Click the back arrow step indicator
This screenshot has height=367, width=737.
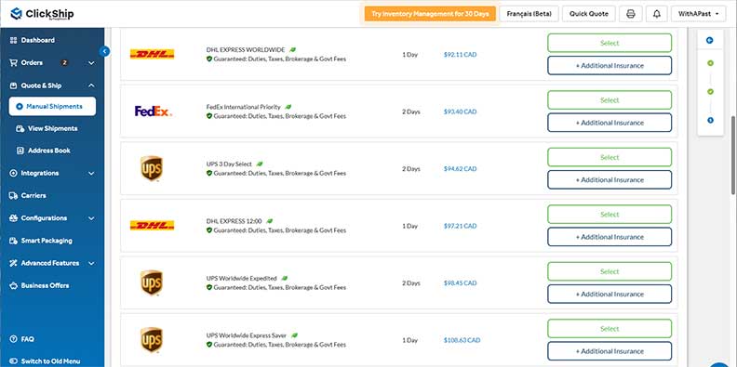coord(710,40)
